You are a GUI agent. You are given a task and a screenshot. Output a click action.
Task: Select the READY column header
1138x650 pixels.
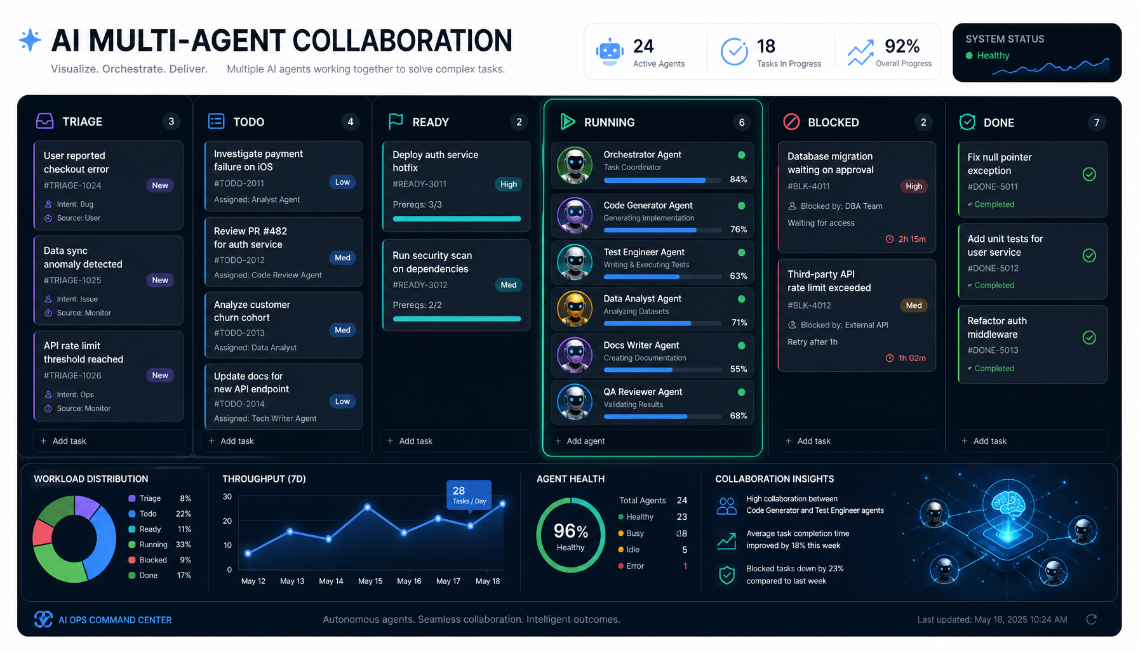click(x=431, y=122)
